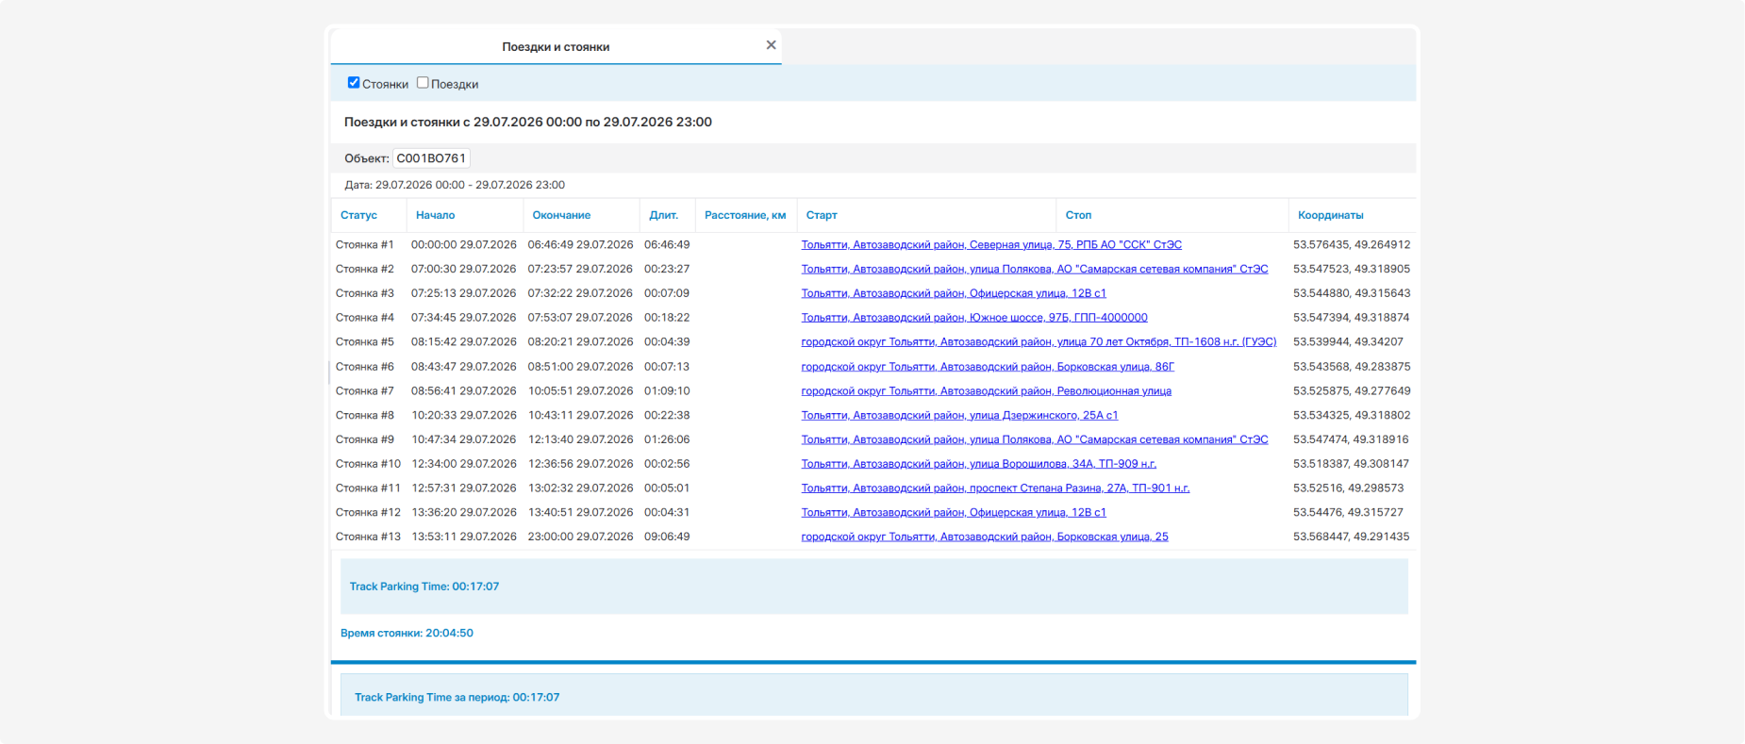Open the Революционная улица address link
Viewport: 1745px width, 744px height.
986,391
